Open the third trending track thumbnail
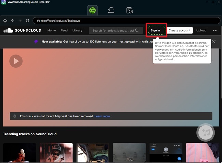This screenshot has width=222, height=163. click(x=93, y=153)
